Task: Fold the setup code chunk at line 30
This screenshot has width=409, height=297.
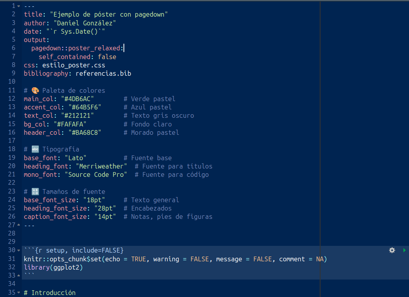Action: [19, 250]
